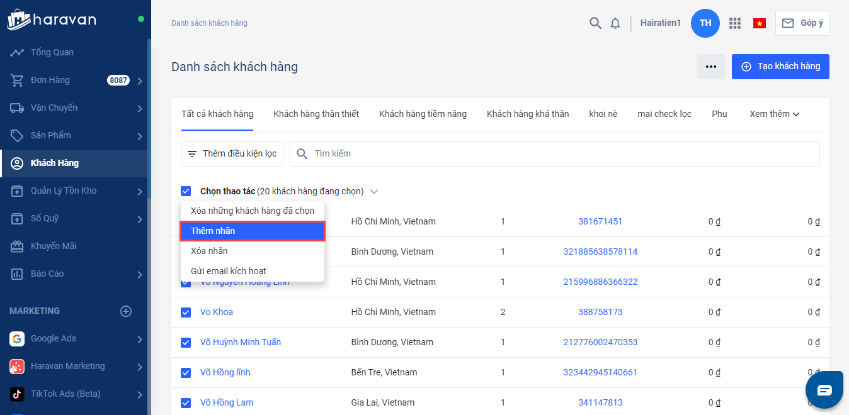Uncheck the checkbox for Vo Khoa

pyautogui.click(x=186, y=313)
